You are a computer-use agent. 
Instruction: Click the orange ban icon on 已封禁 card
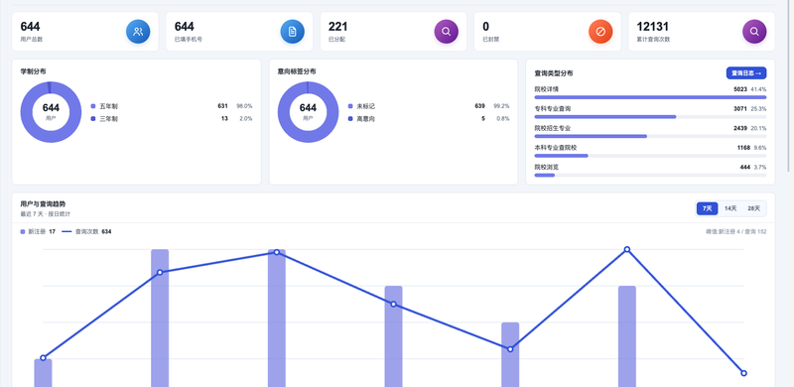click(x=600, y=32)
